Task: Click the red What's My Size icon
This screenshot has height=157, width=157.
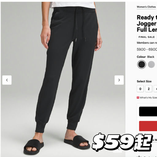Action: point(138,98)
